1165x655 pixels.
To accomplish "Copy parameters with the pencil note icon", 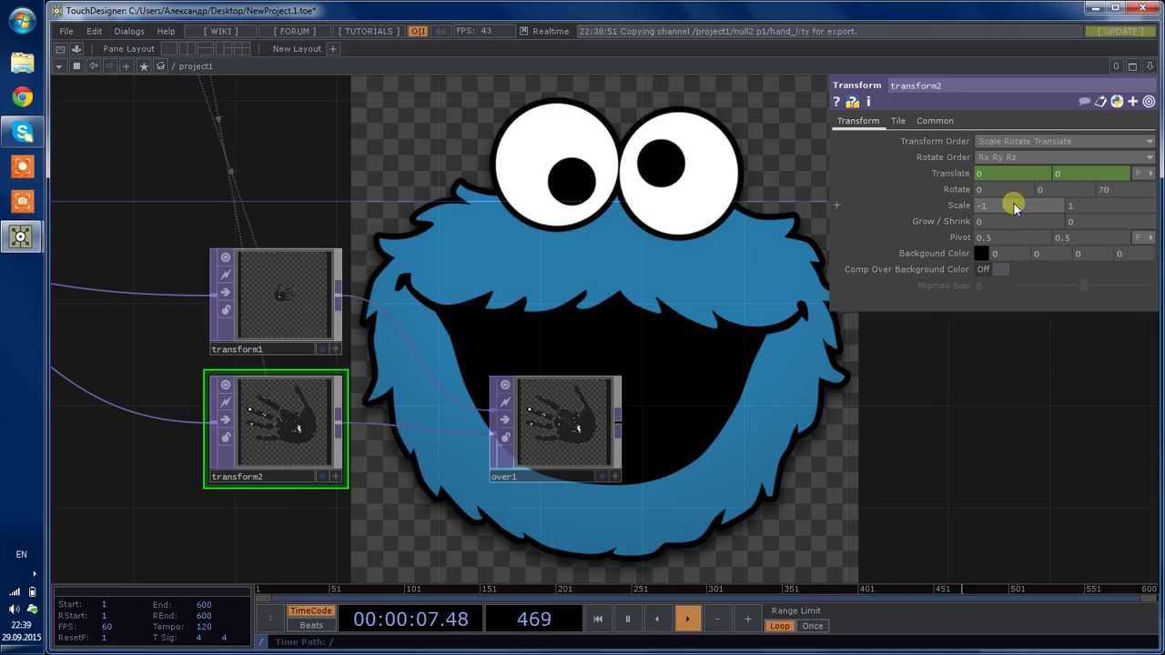I will pyautogui.click(x=1100, y=102).
